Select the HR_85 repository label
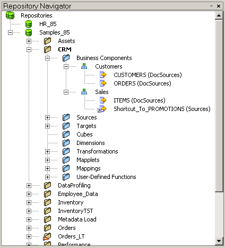Image resolution: width=225 pixels, height=248 pixels. click(48, 24)
